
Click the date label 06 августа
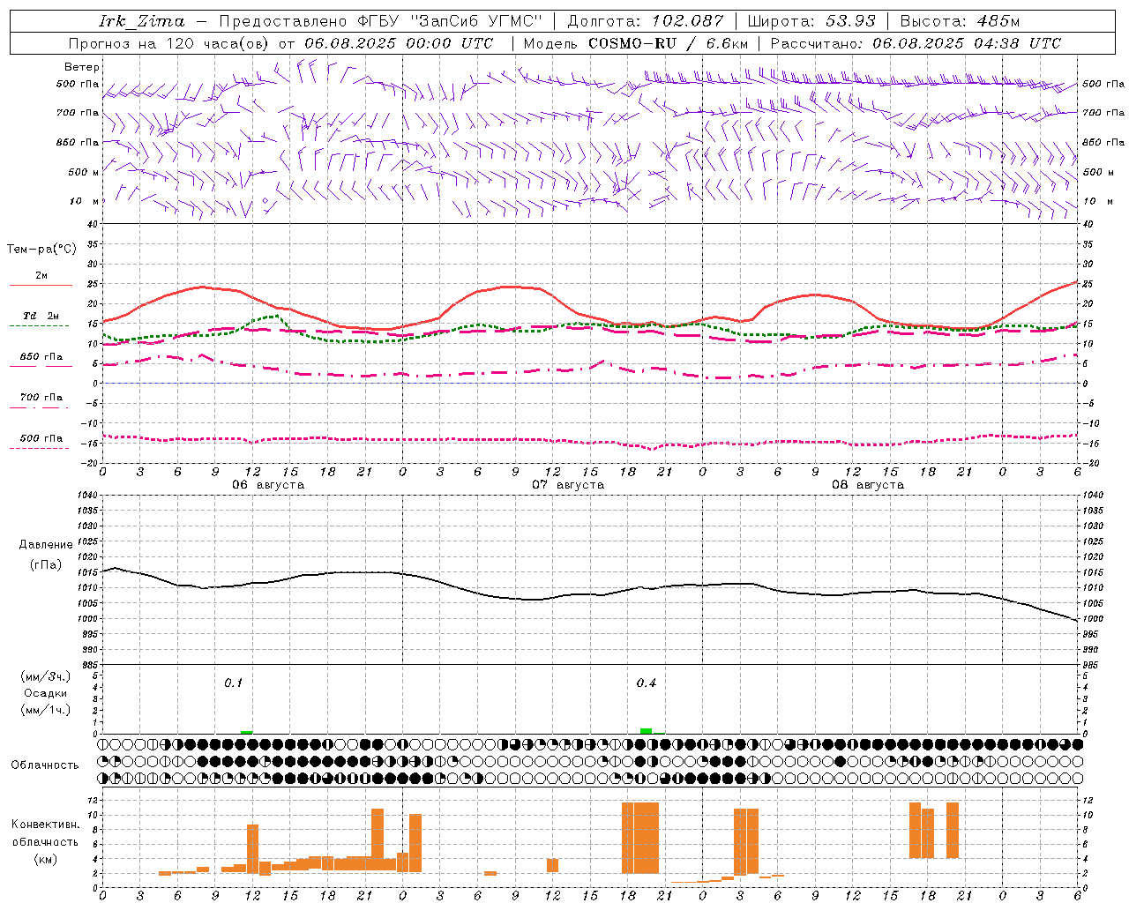tap(268, 485)
